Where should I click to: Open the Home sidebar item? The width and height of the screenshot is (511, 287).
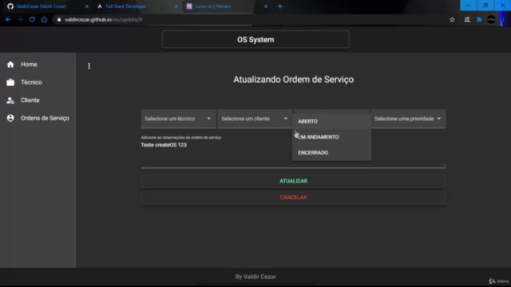(38, 65)
